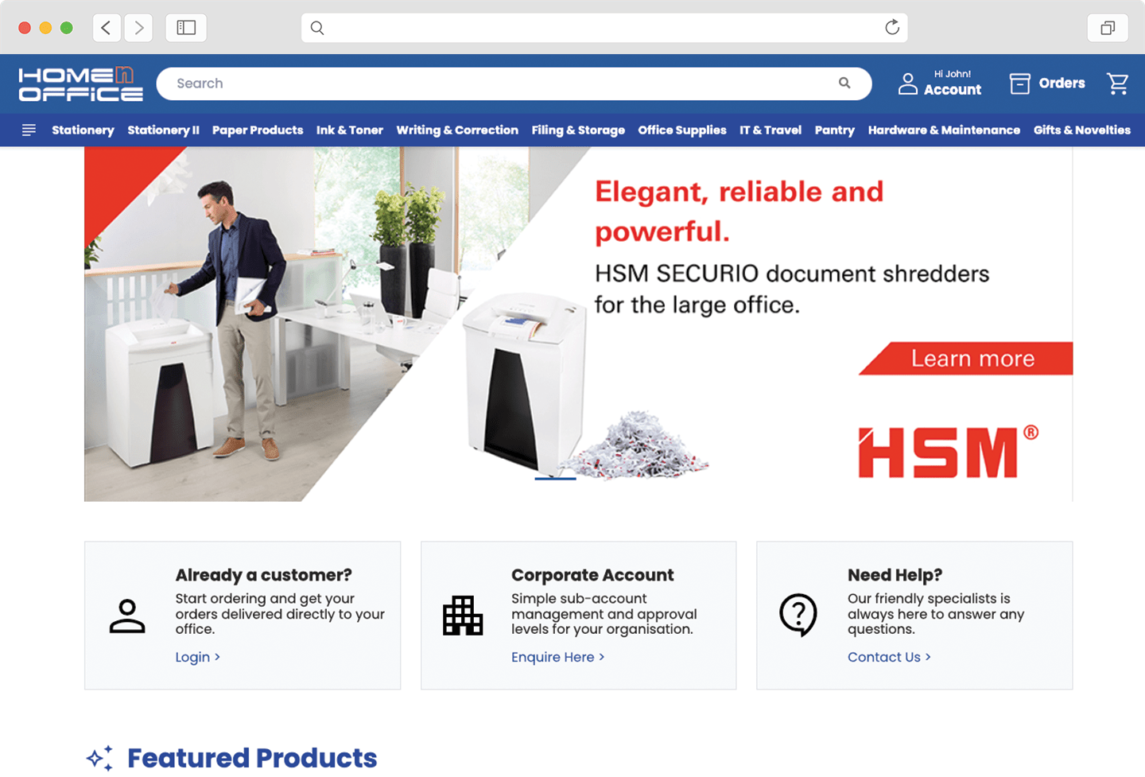Click the "Featured Products" heading
Image resolution: width=1145 pixels, height=777 pixels.
[x=252, y=758]
